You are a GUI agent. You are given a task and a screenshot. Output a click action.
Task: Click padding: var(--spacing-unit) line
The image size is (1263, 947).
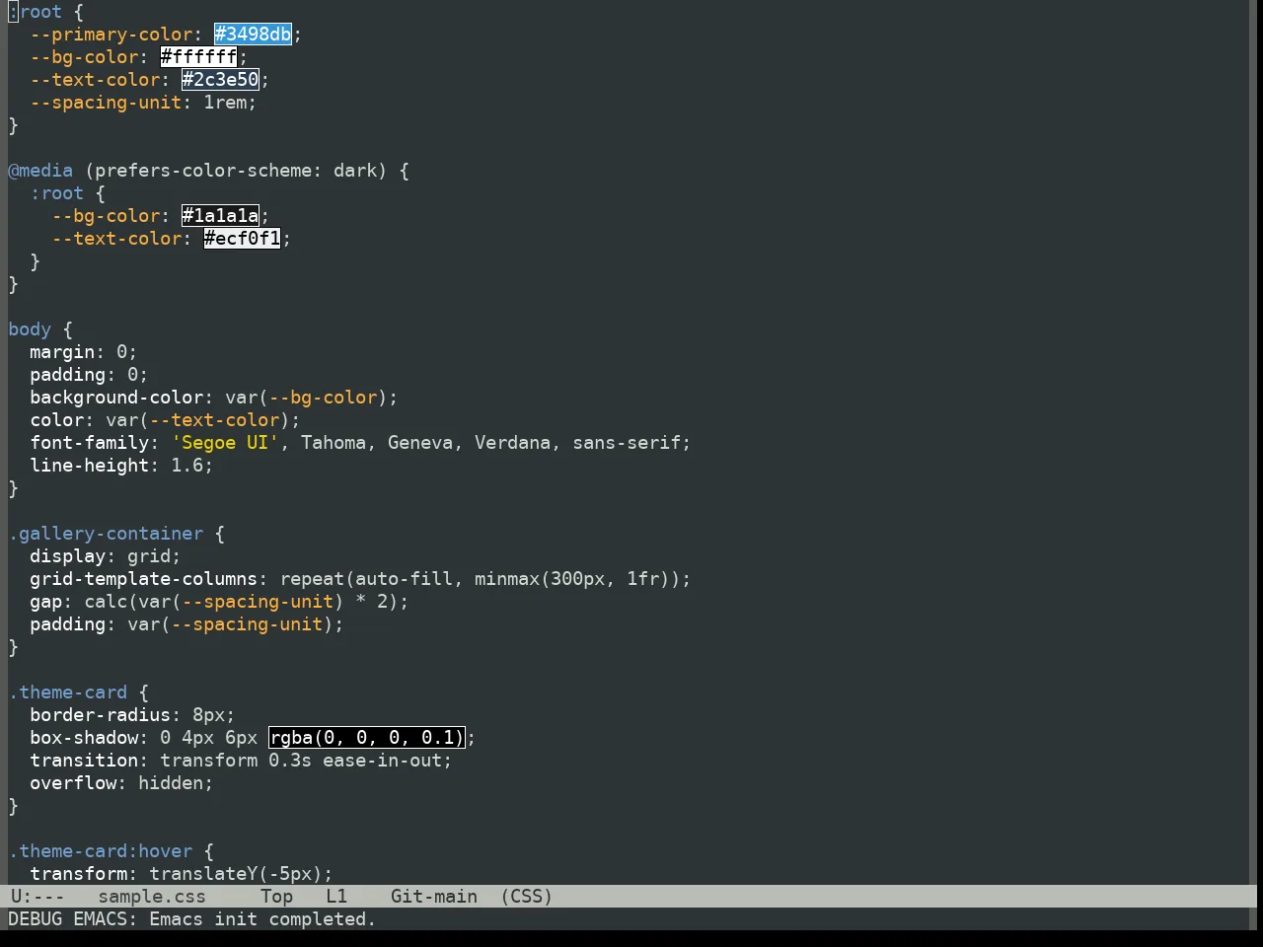tap(186, 624)
